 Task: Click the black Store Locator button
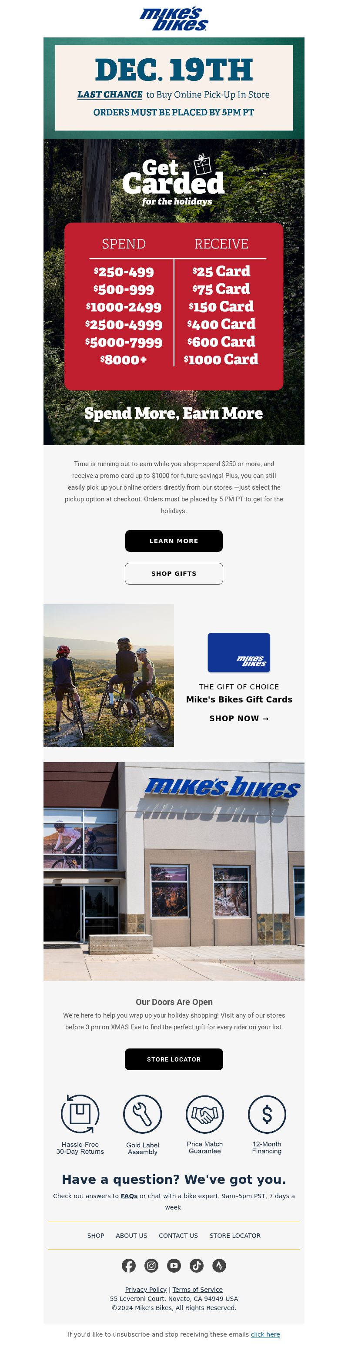pyautogui.click(x=174, y=1058)
